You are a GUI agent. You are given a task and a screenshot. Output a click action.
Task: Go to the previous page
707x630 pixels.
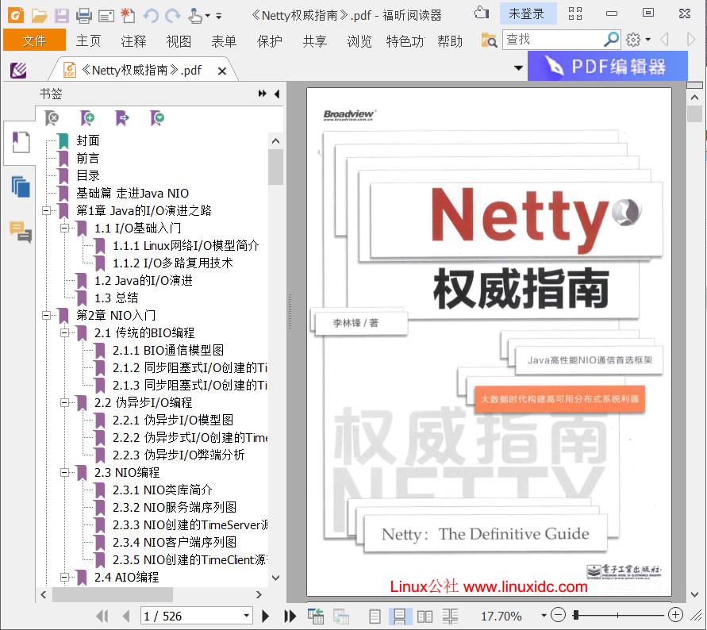pos(126,616)
